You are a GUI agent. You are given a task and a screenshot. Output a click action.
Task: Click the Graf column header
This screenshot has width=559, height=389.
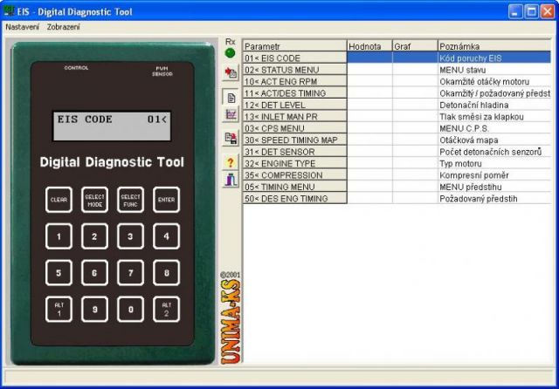(415, 46)
